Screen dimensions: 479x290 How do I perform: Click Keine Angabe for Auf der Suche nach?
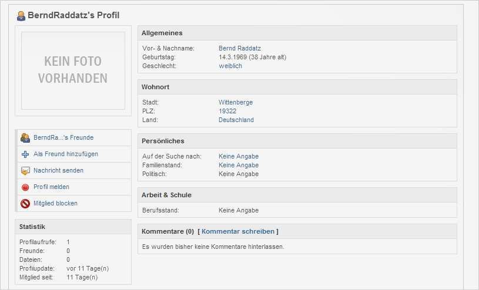point(239,156)
